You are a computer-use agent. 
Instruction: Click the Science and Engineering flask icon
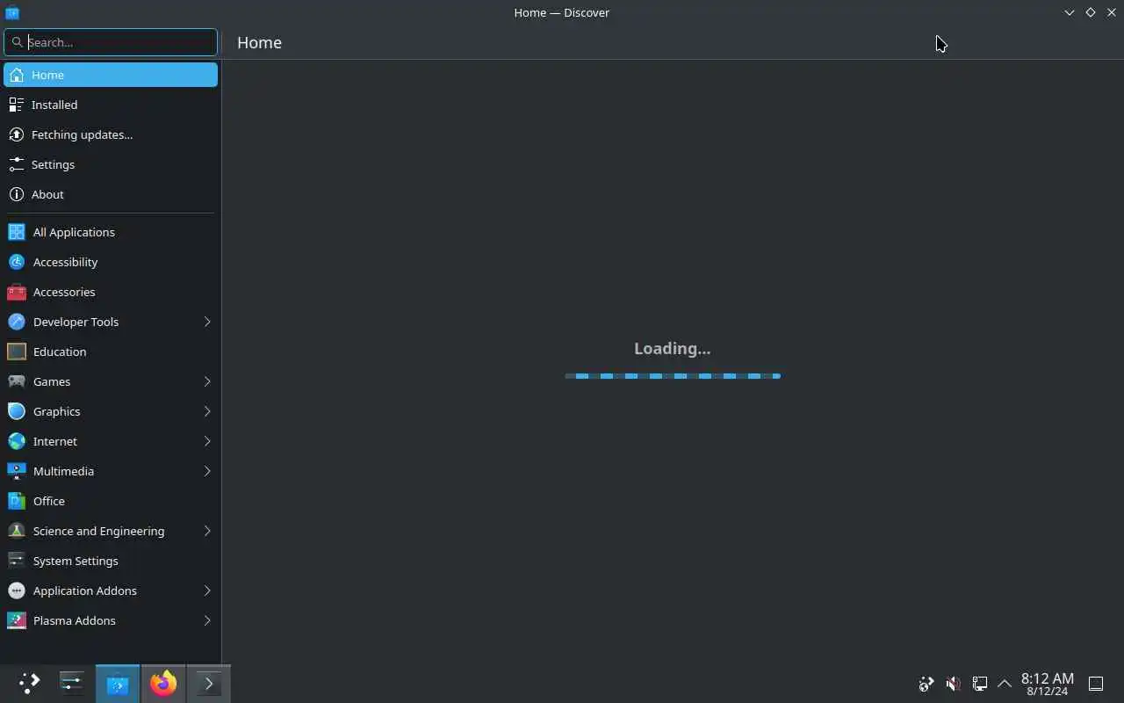[17, 531]
